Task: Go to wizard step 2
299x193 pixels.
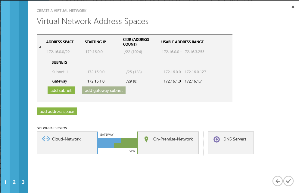Action: (x=14, y=182)
